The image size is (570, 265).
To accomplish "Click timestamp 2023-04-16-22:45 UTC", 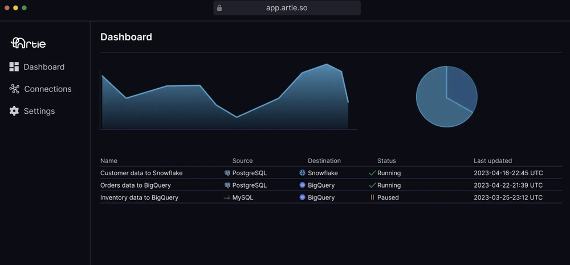I will point(508,173).
